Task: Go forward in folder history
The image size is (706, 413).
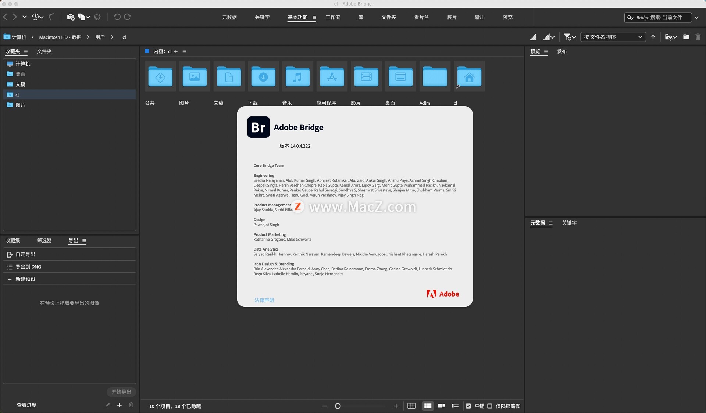Action: pyautogui.click(x=15, y=17)
